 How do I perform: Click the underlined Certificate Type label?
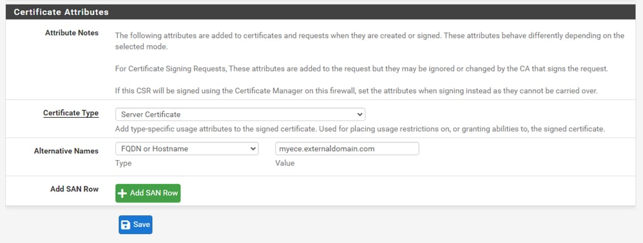coord(71,113)
